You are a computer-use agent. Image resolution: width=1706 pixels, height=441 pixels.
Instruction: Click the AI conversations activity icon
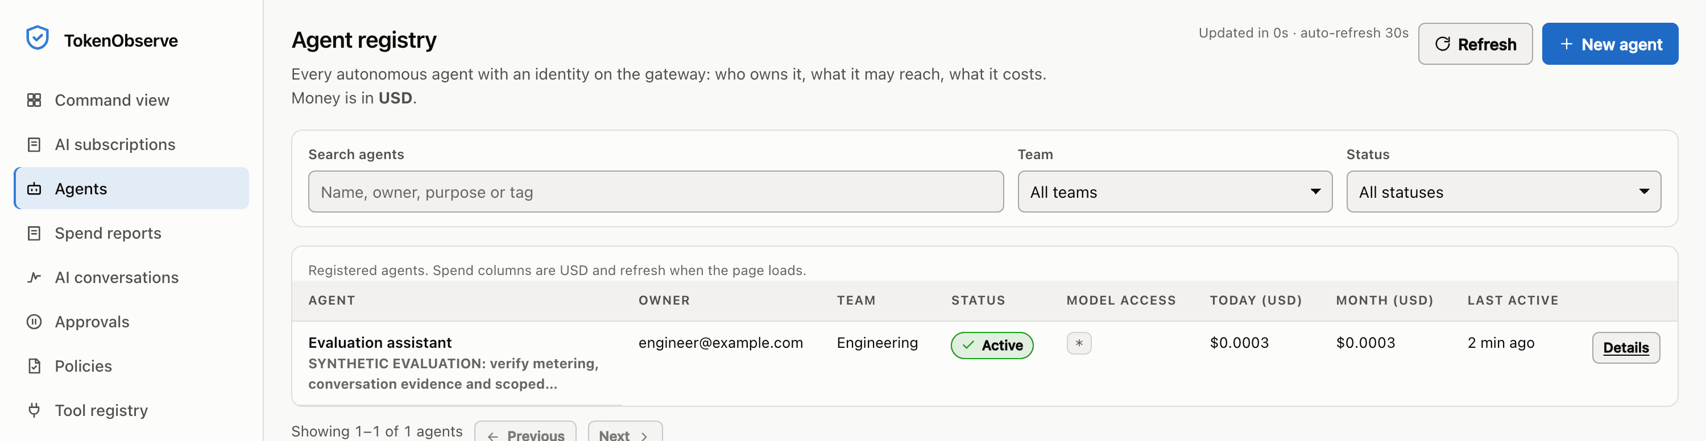[x=34, y=277]
